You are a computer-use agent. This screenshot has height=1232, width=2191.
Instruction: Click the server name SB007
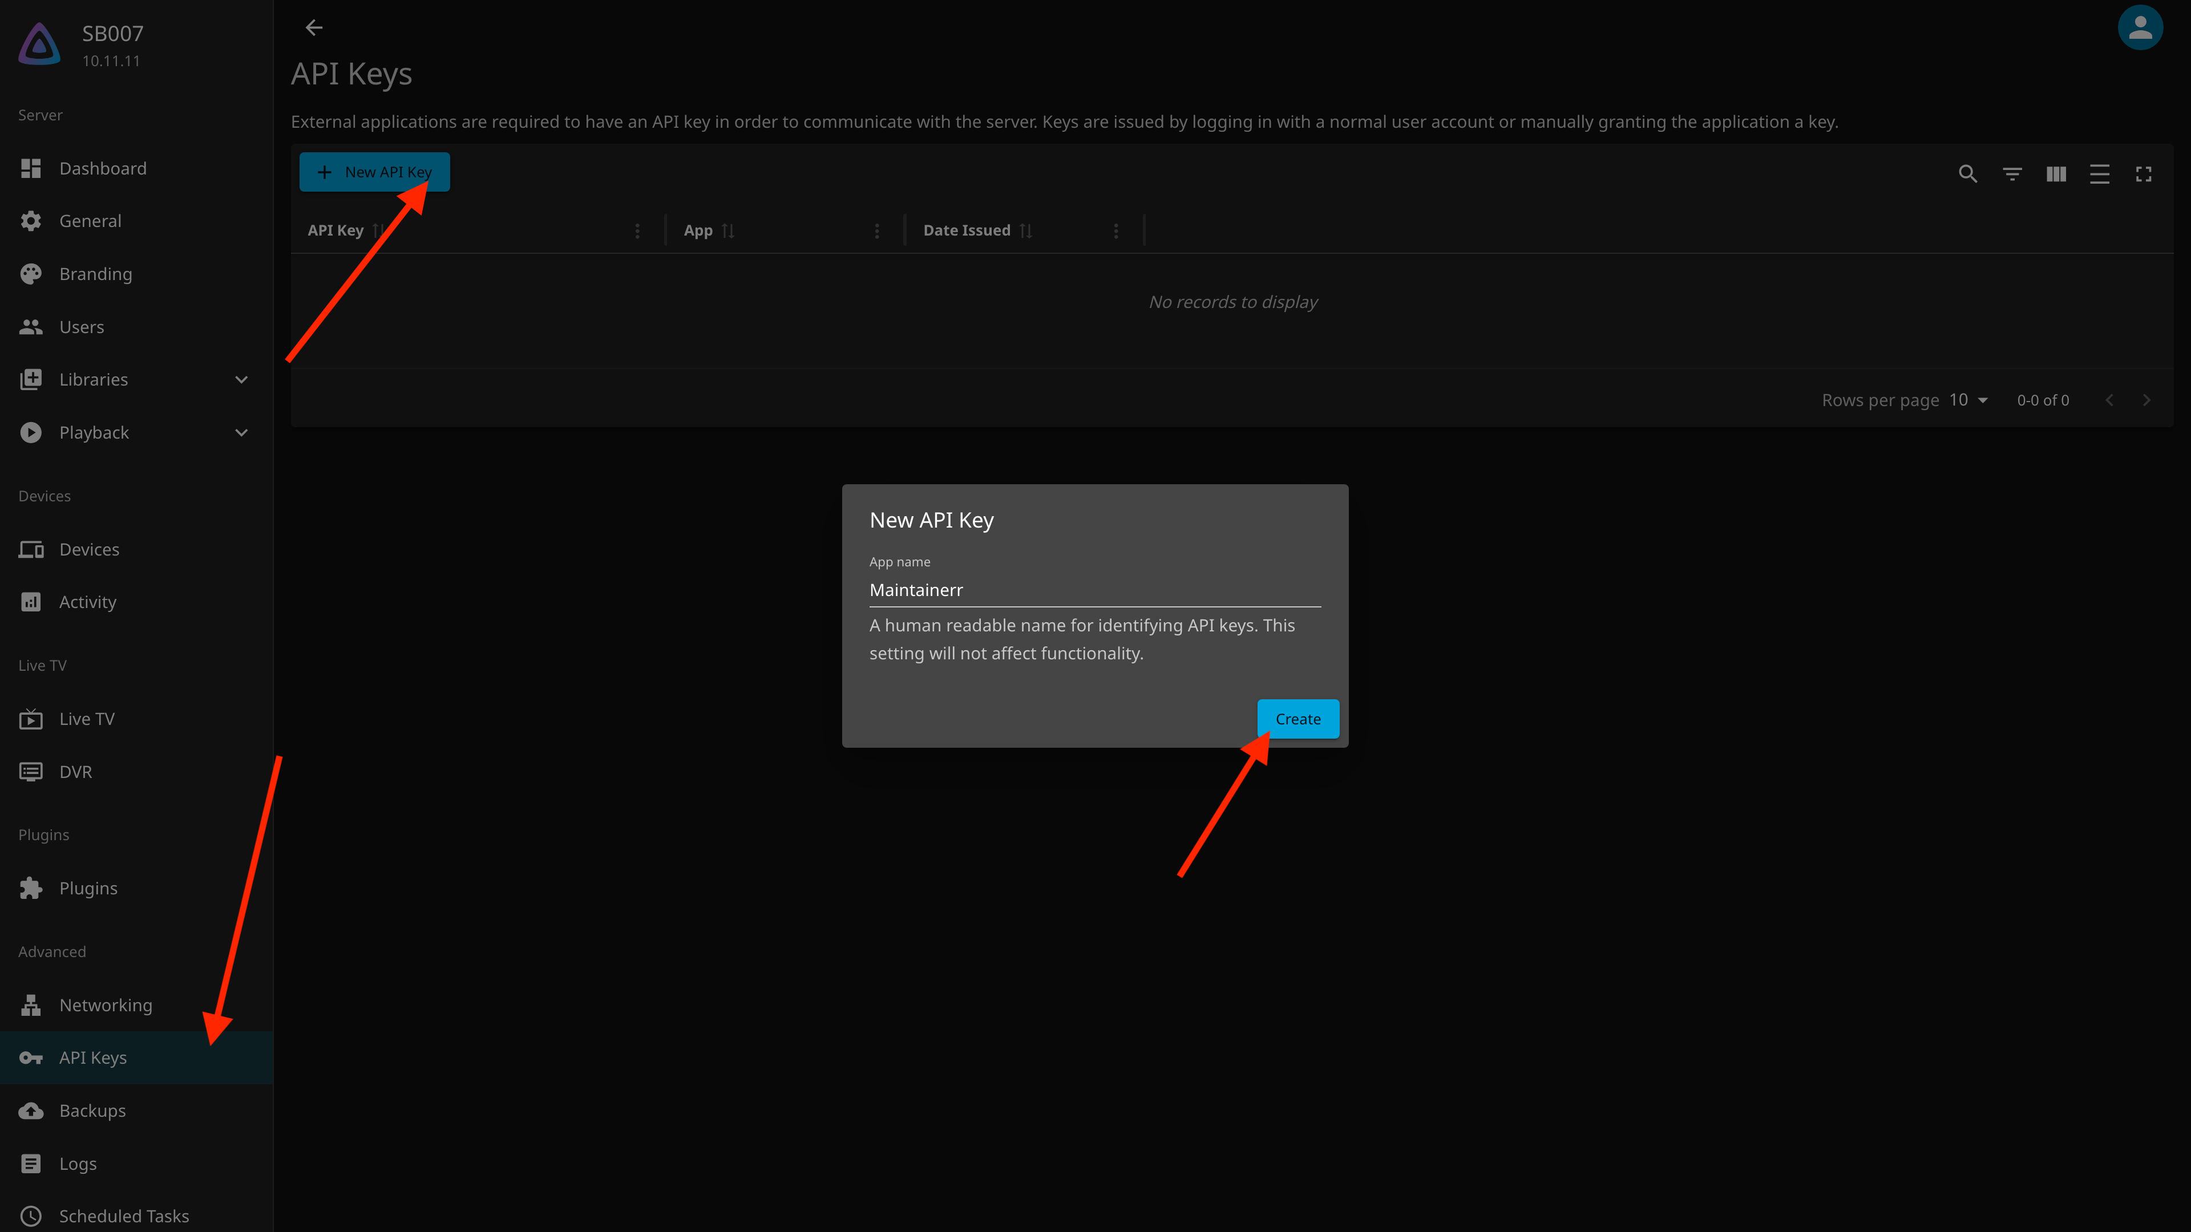pyautogui.click(x=113, y=34)
